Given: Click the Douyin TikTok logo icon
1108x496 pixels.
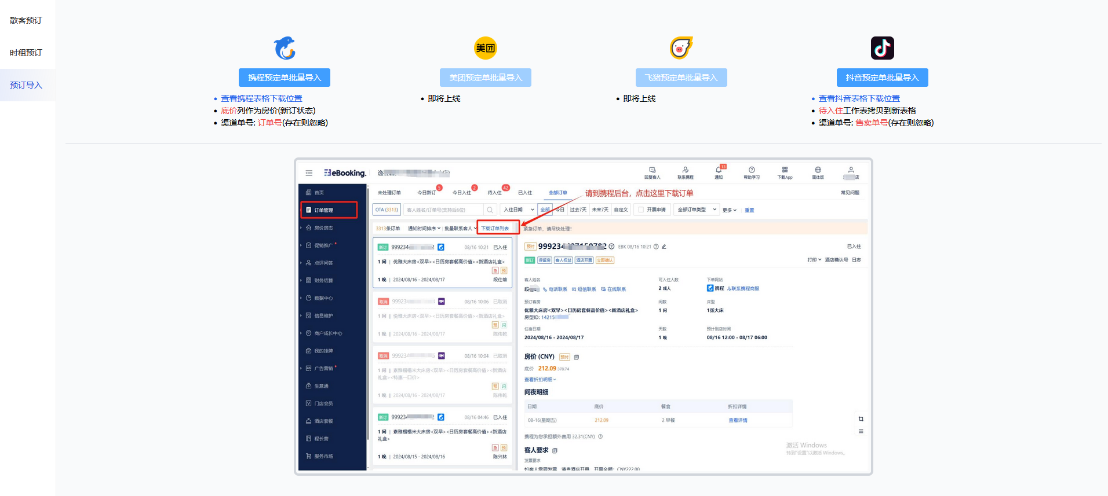Looking at the screenshot, I should coord(883,48).
